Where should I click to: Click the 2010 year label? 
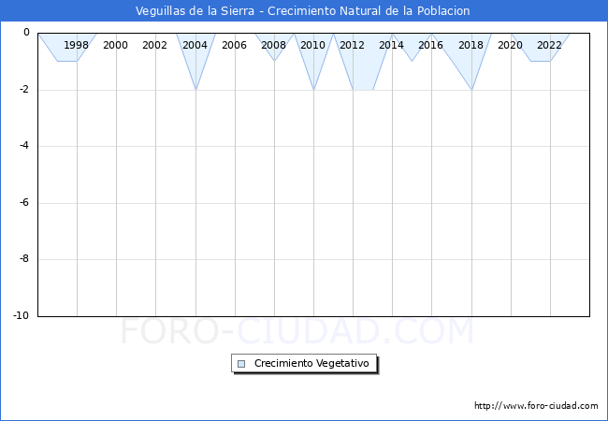point(313,45)
